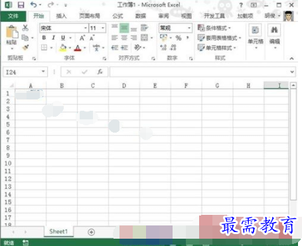Click the Save icon in quick access toolbar
Image resolution: width=302 pixels, height=246 pixels.
click(21, 5)
